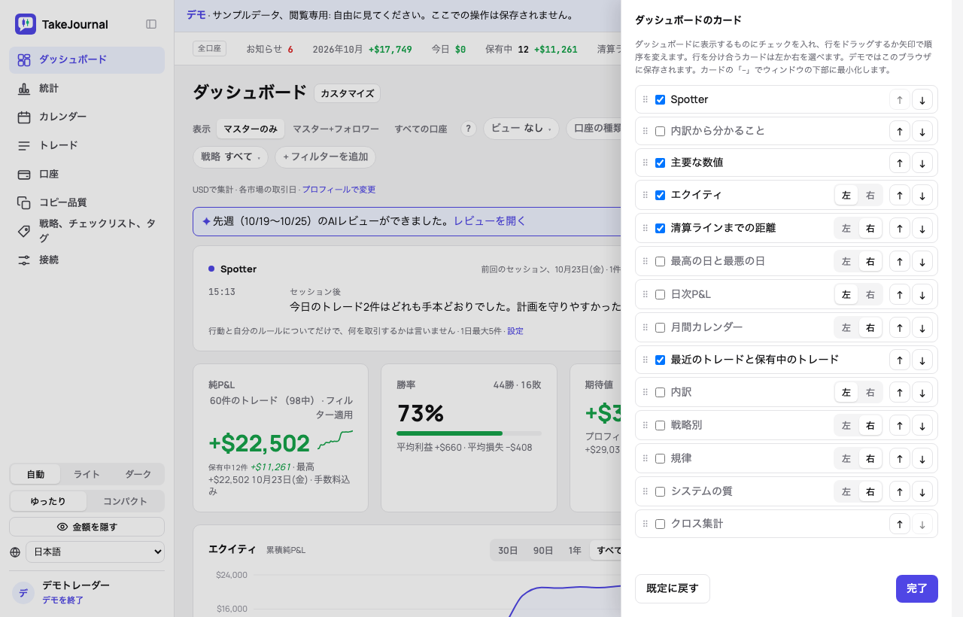Image resolution: width=963 pixels, height=617 pixels.
Task: Select the マスターのみ view tab
Action: tap(250, 129)
